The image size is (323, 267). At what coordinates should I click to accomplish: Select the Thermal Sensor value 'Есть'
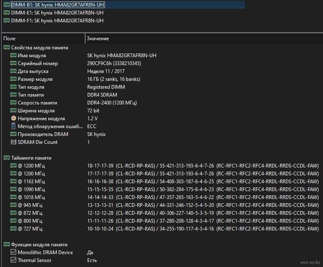pyautogui.click(x=92, y=260)
